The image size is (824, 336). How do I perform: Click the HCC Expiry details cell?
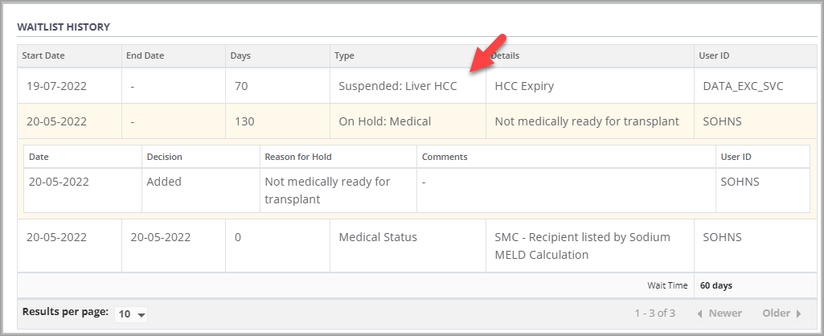tap(524, 86)
